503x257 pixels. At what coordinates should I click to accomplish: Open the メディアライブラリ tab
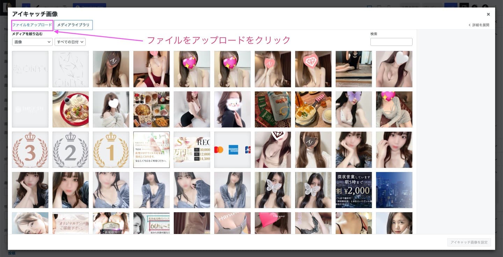click(x=73, y=25)
